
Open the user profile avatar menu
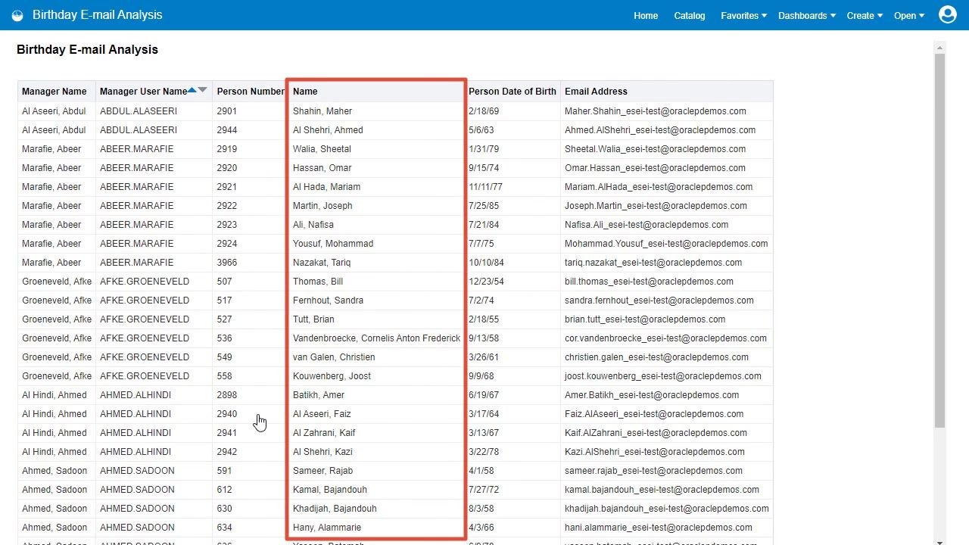coord(948,14)
